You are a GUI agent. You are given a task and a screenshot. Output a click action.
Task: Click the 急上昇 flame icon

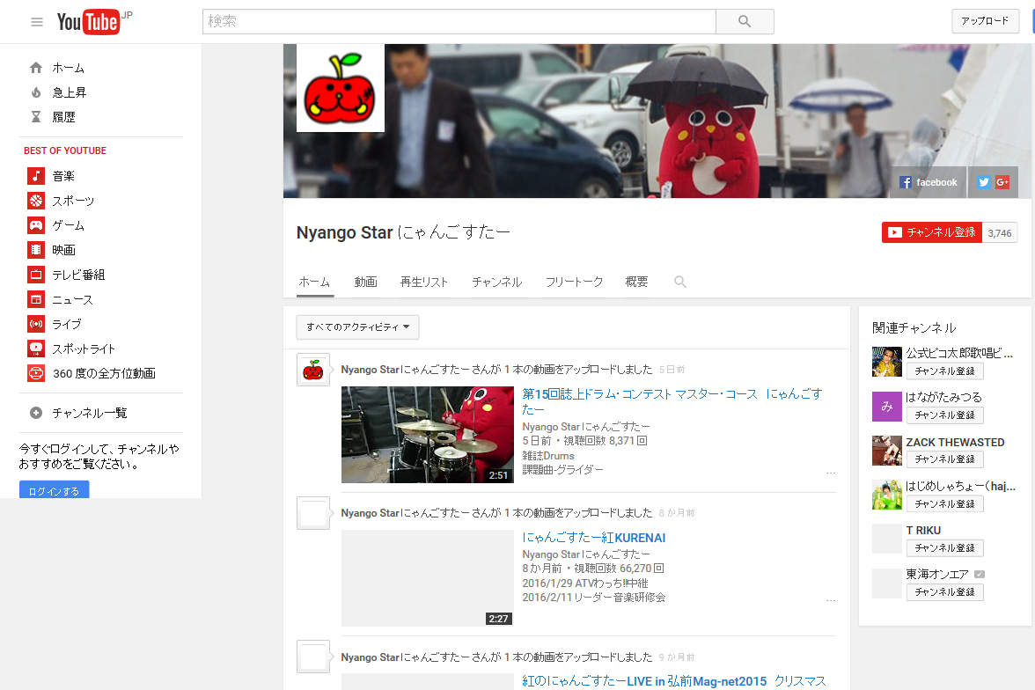click(36, 92)
